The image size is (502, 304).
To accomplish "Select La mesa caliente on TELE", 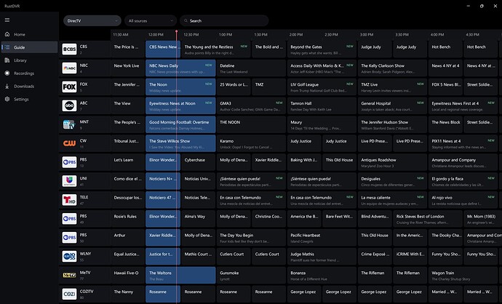I will [393, 200].
